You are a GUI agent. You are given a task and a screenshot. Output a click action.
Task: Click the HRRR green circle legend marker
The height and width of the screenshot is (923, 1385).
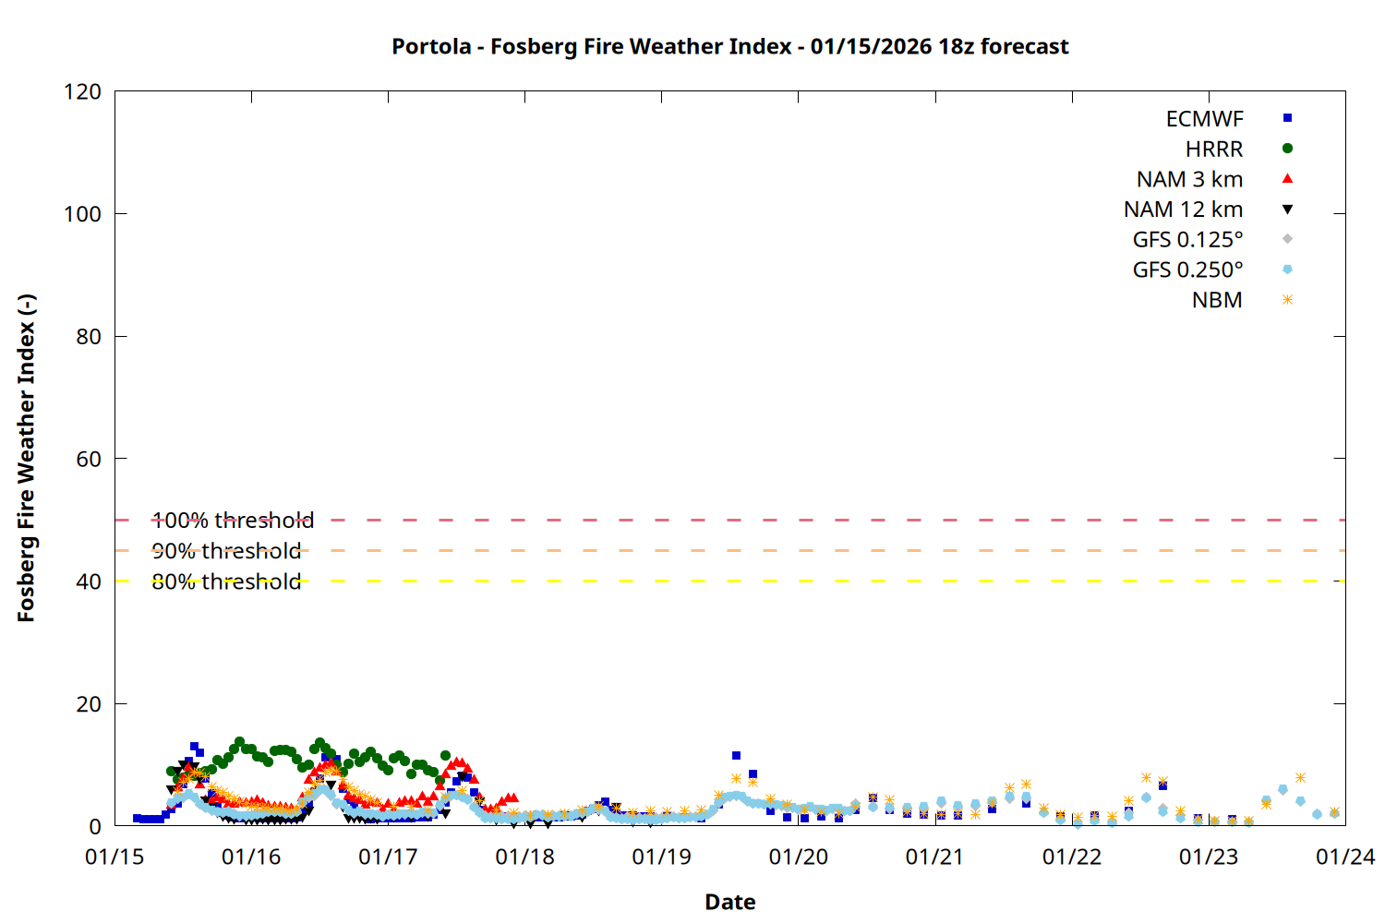[1287, 149]
